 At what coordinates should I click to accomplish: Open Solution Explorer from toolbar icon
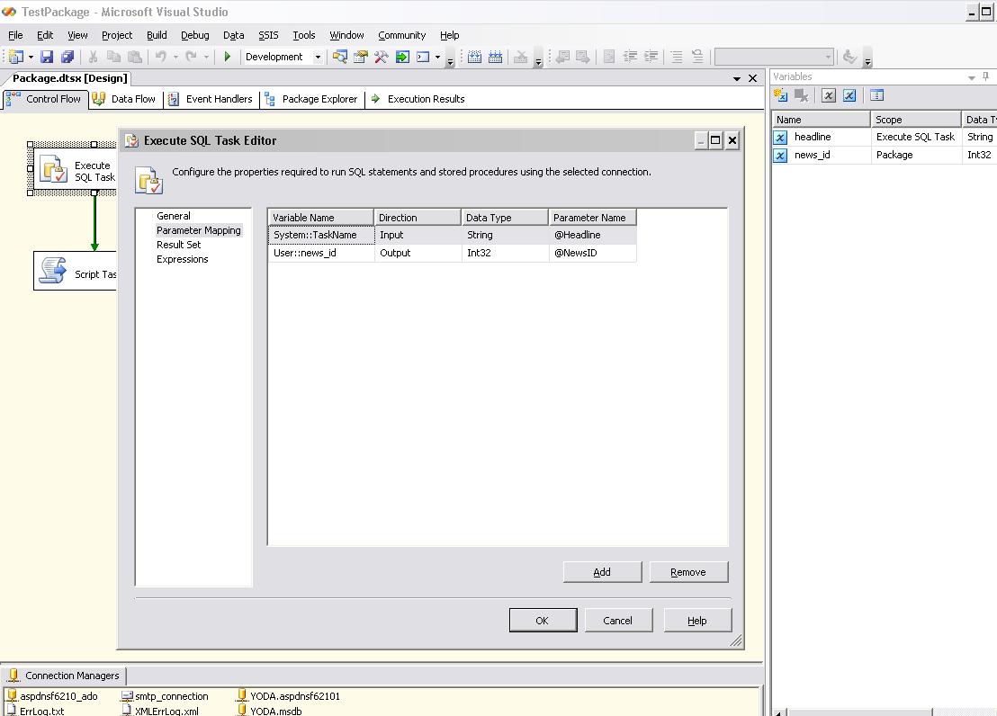[x=340, y=57]
